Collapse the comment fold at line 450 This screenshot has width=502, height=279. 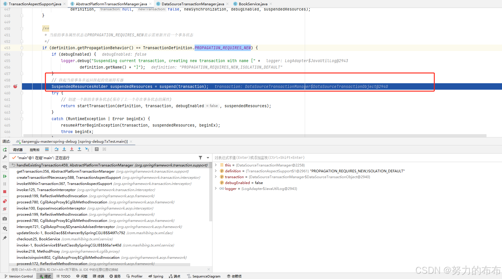pyautogui.click(x=22, y=28)
